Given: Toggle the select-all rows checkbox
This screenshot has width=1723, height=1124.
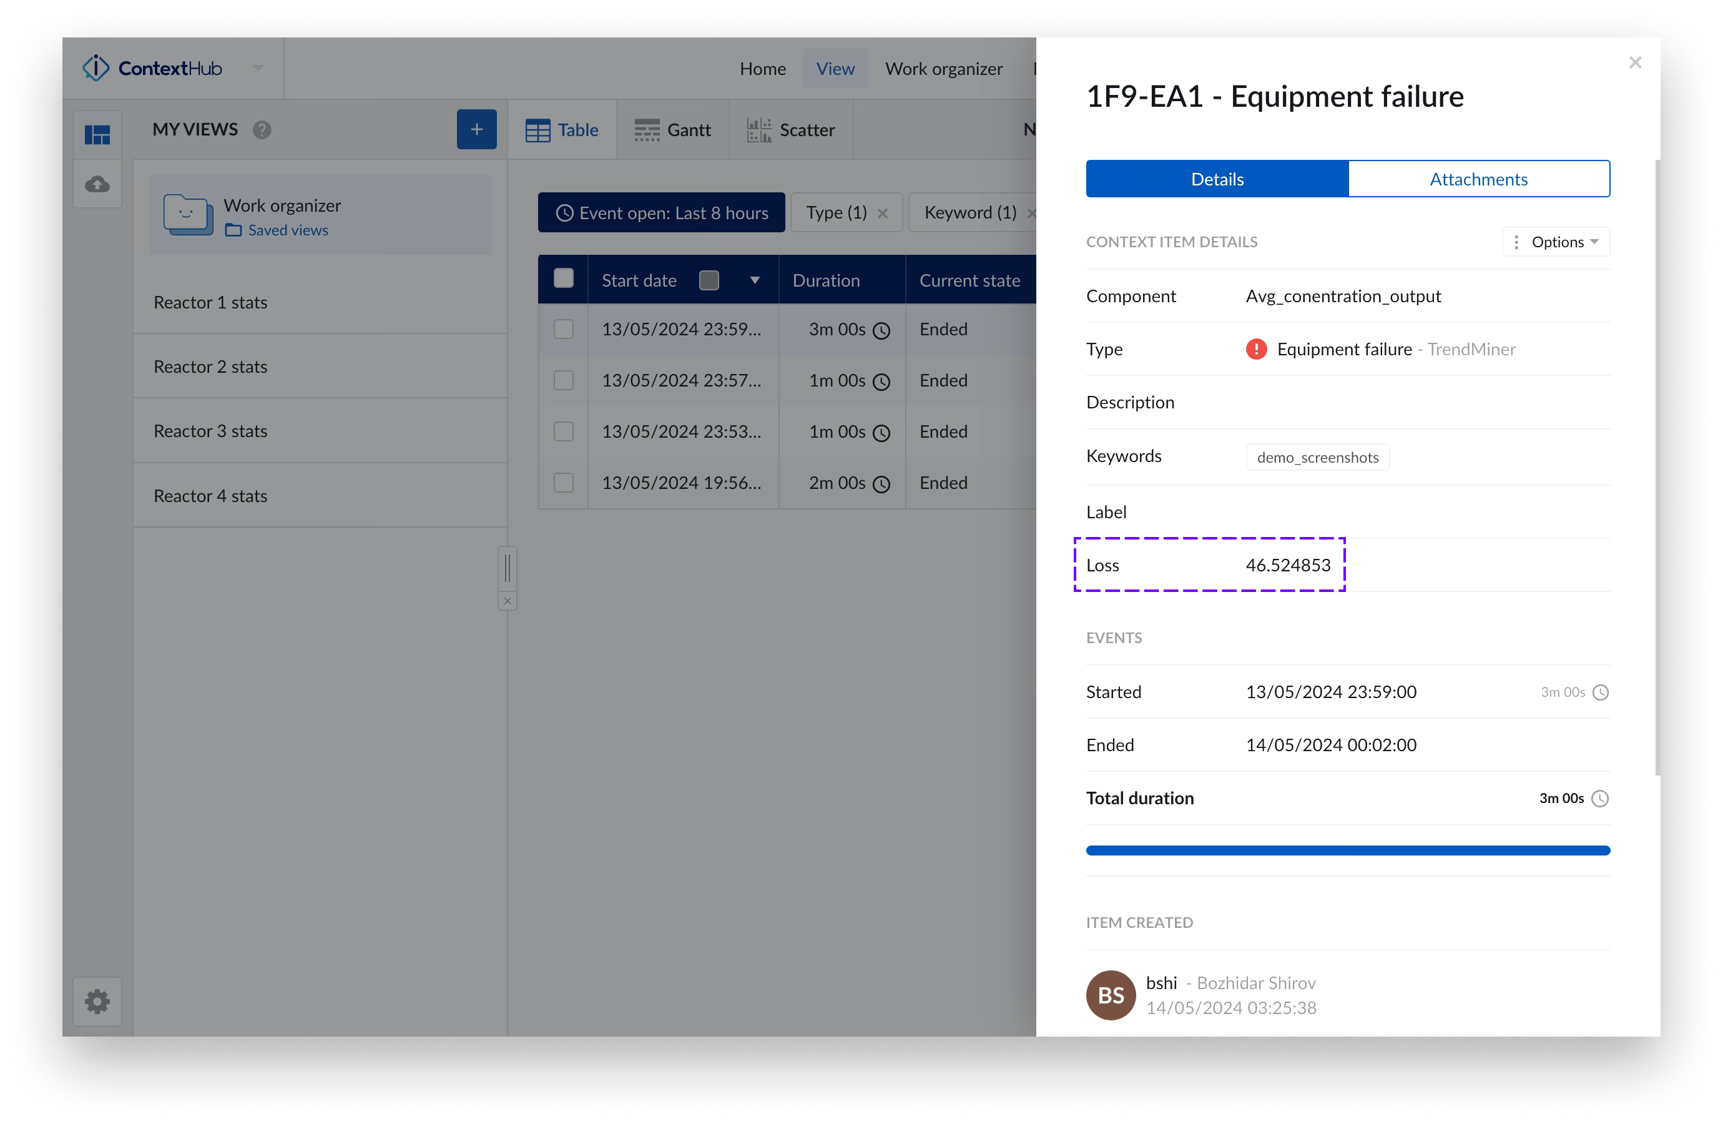Looking at the screenshot, I should point(563,279).
